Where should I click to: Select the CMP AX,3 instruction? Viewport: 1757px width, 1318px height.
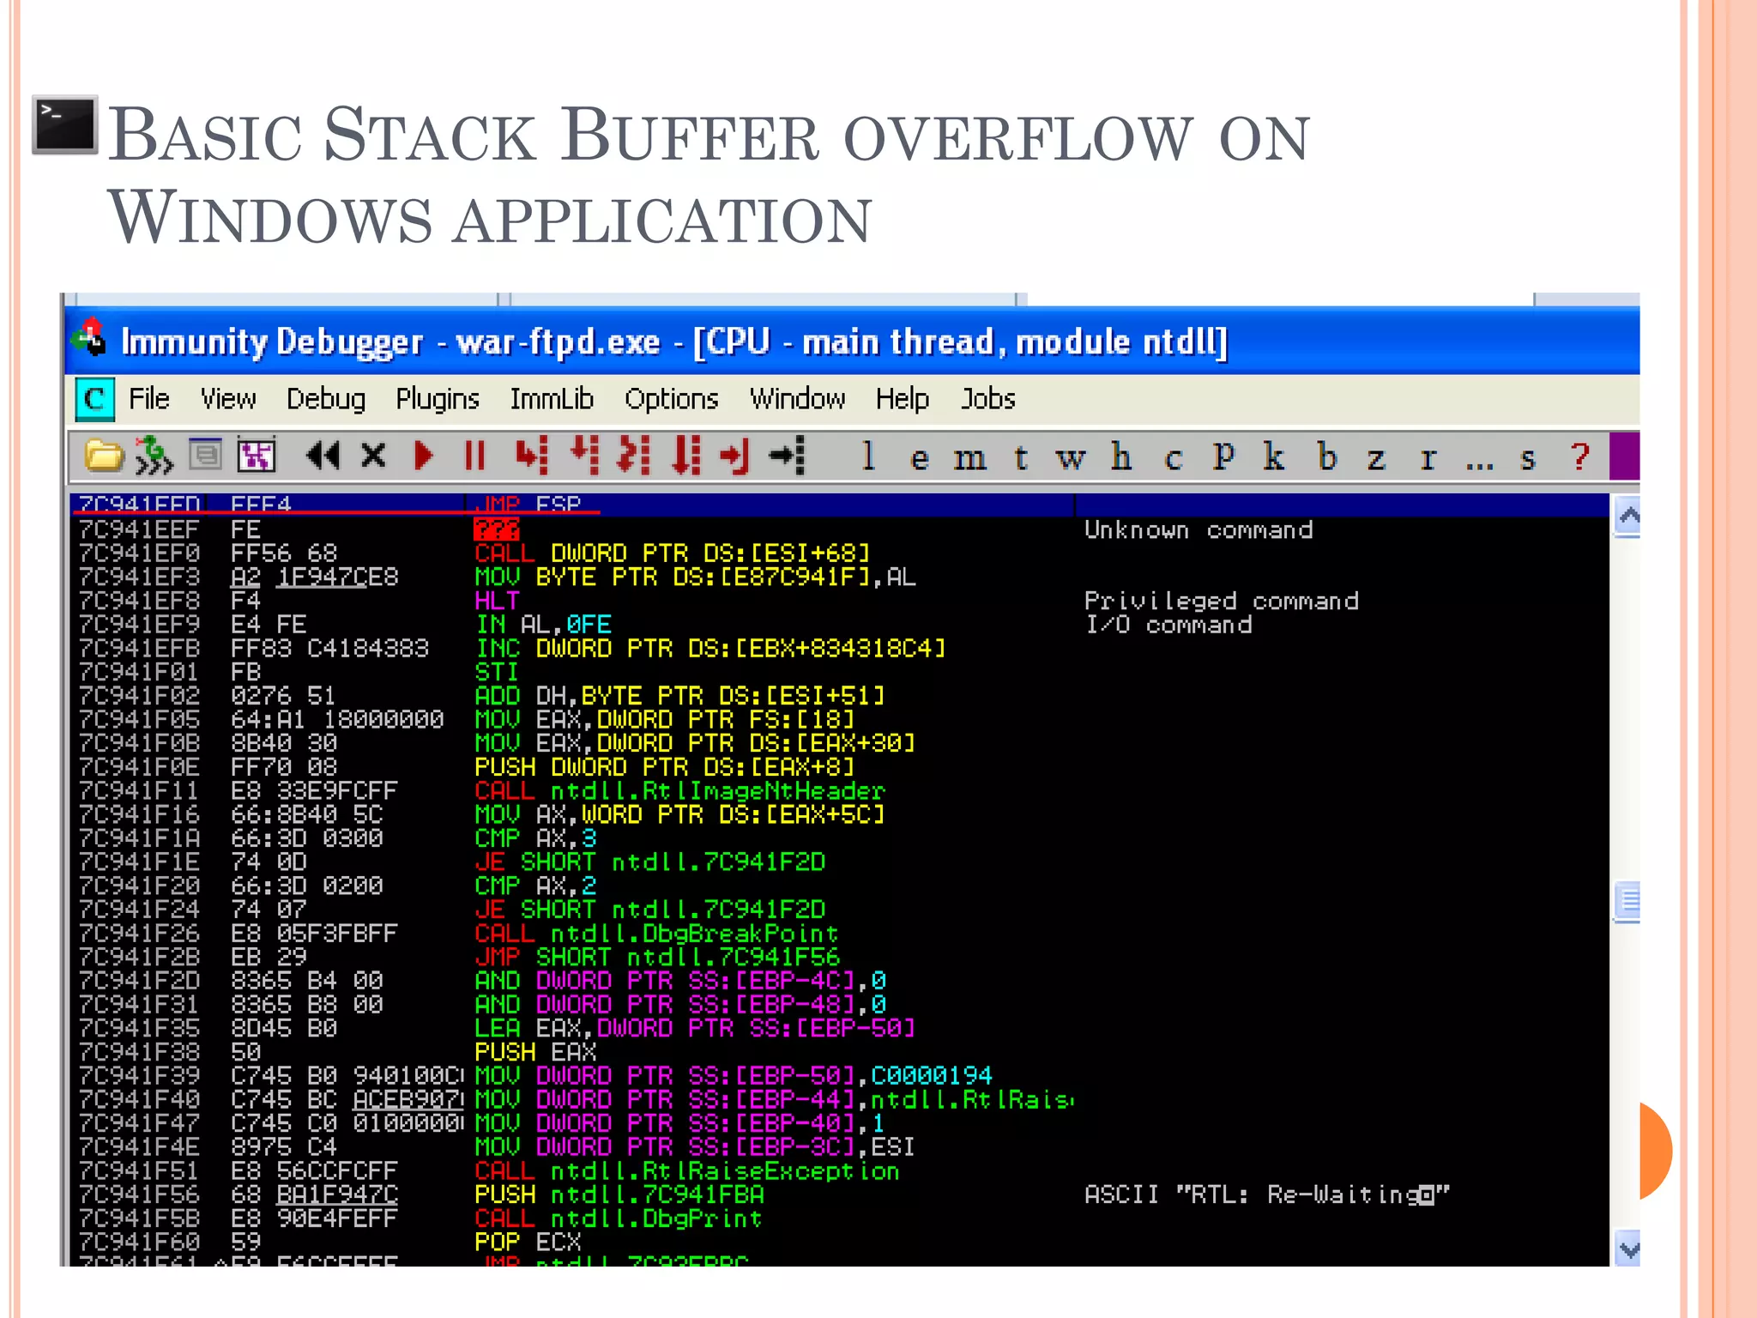(535, 838)
